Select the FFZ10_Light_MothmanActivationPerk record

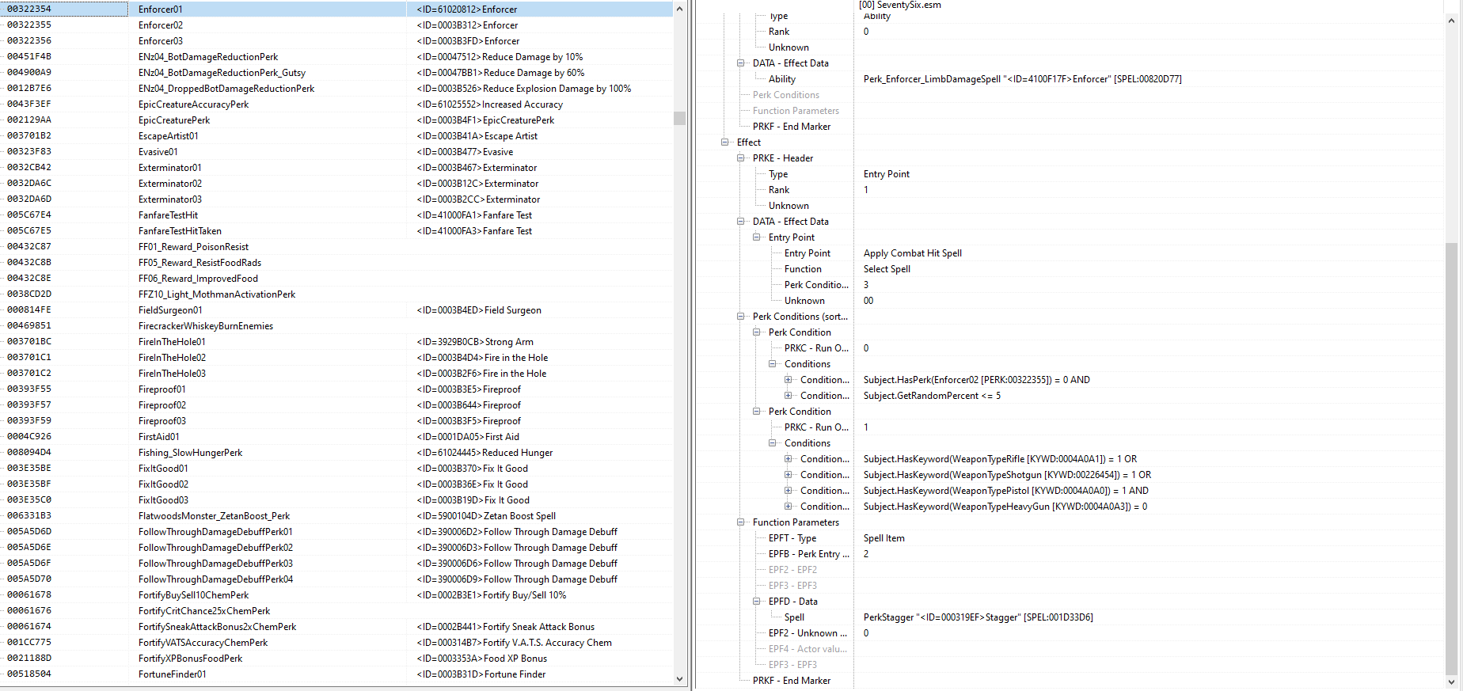pos(336,294)
